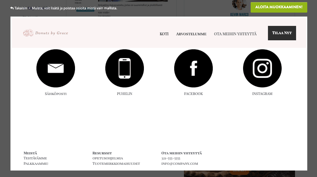This screenshot has height=177, width=317.
Task: Open the Opetusohjelmia footer link
Action: click(108, 158)
